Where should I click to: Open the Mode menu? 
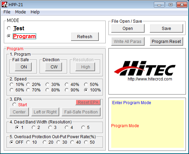click(21, 12)
